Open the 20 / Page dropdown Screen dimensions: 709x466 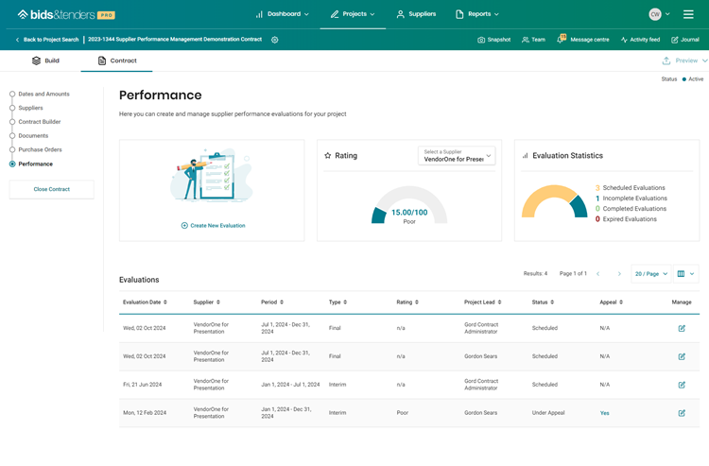point(650,274)
